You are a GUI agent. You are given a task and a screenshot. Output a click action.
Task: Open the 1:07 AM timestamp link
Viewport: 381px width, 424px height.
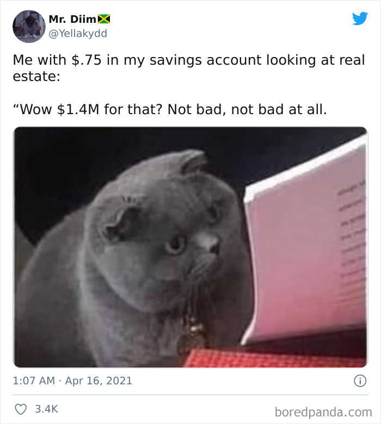pyautogui.click(x=34, y=381)
